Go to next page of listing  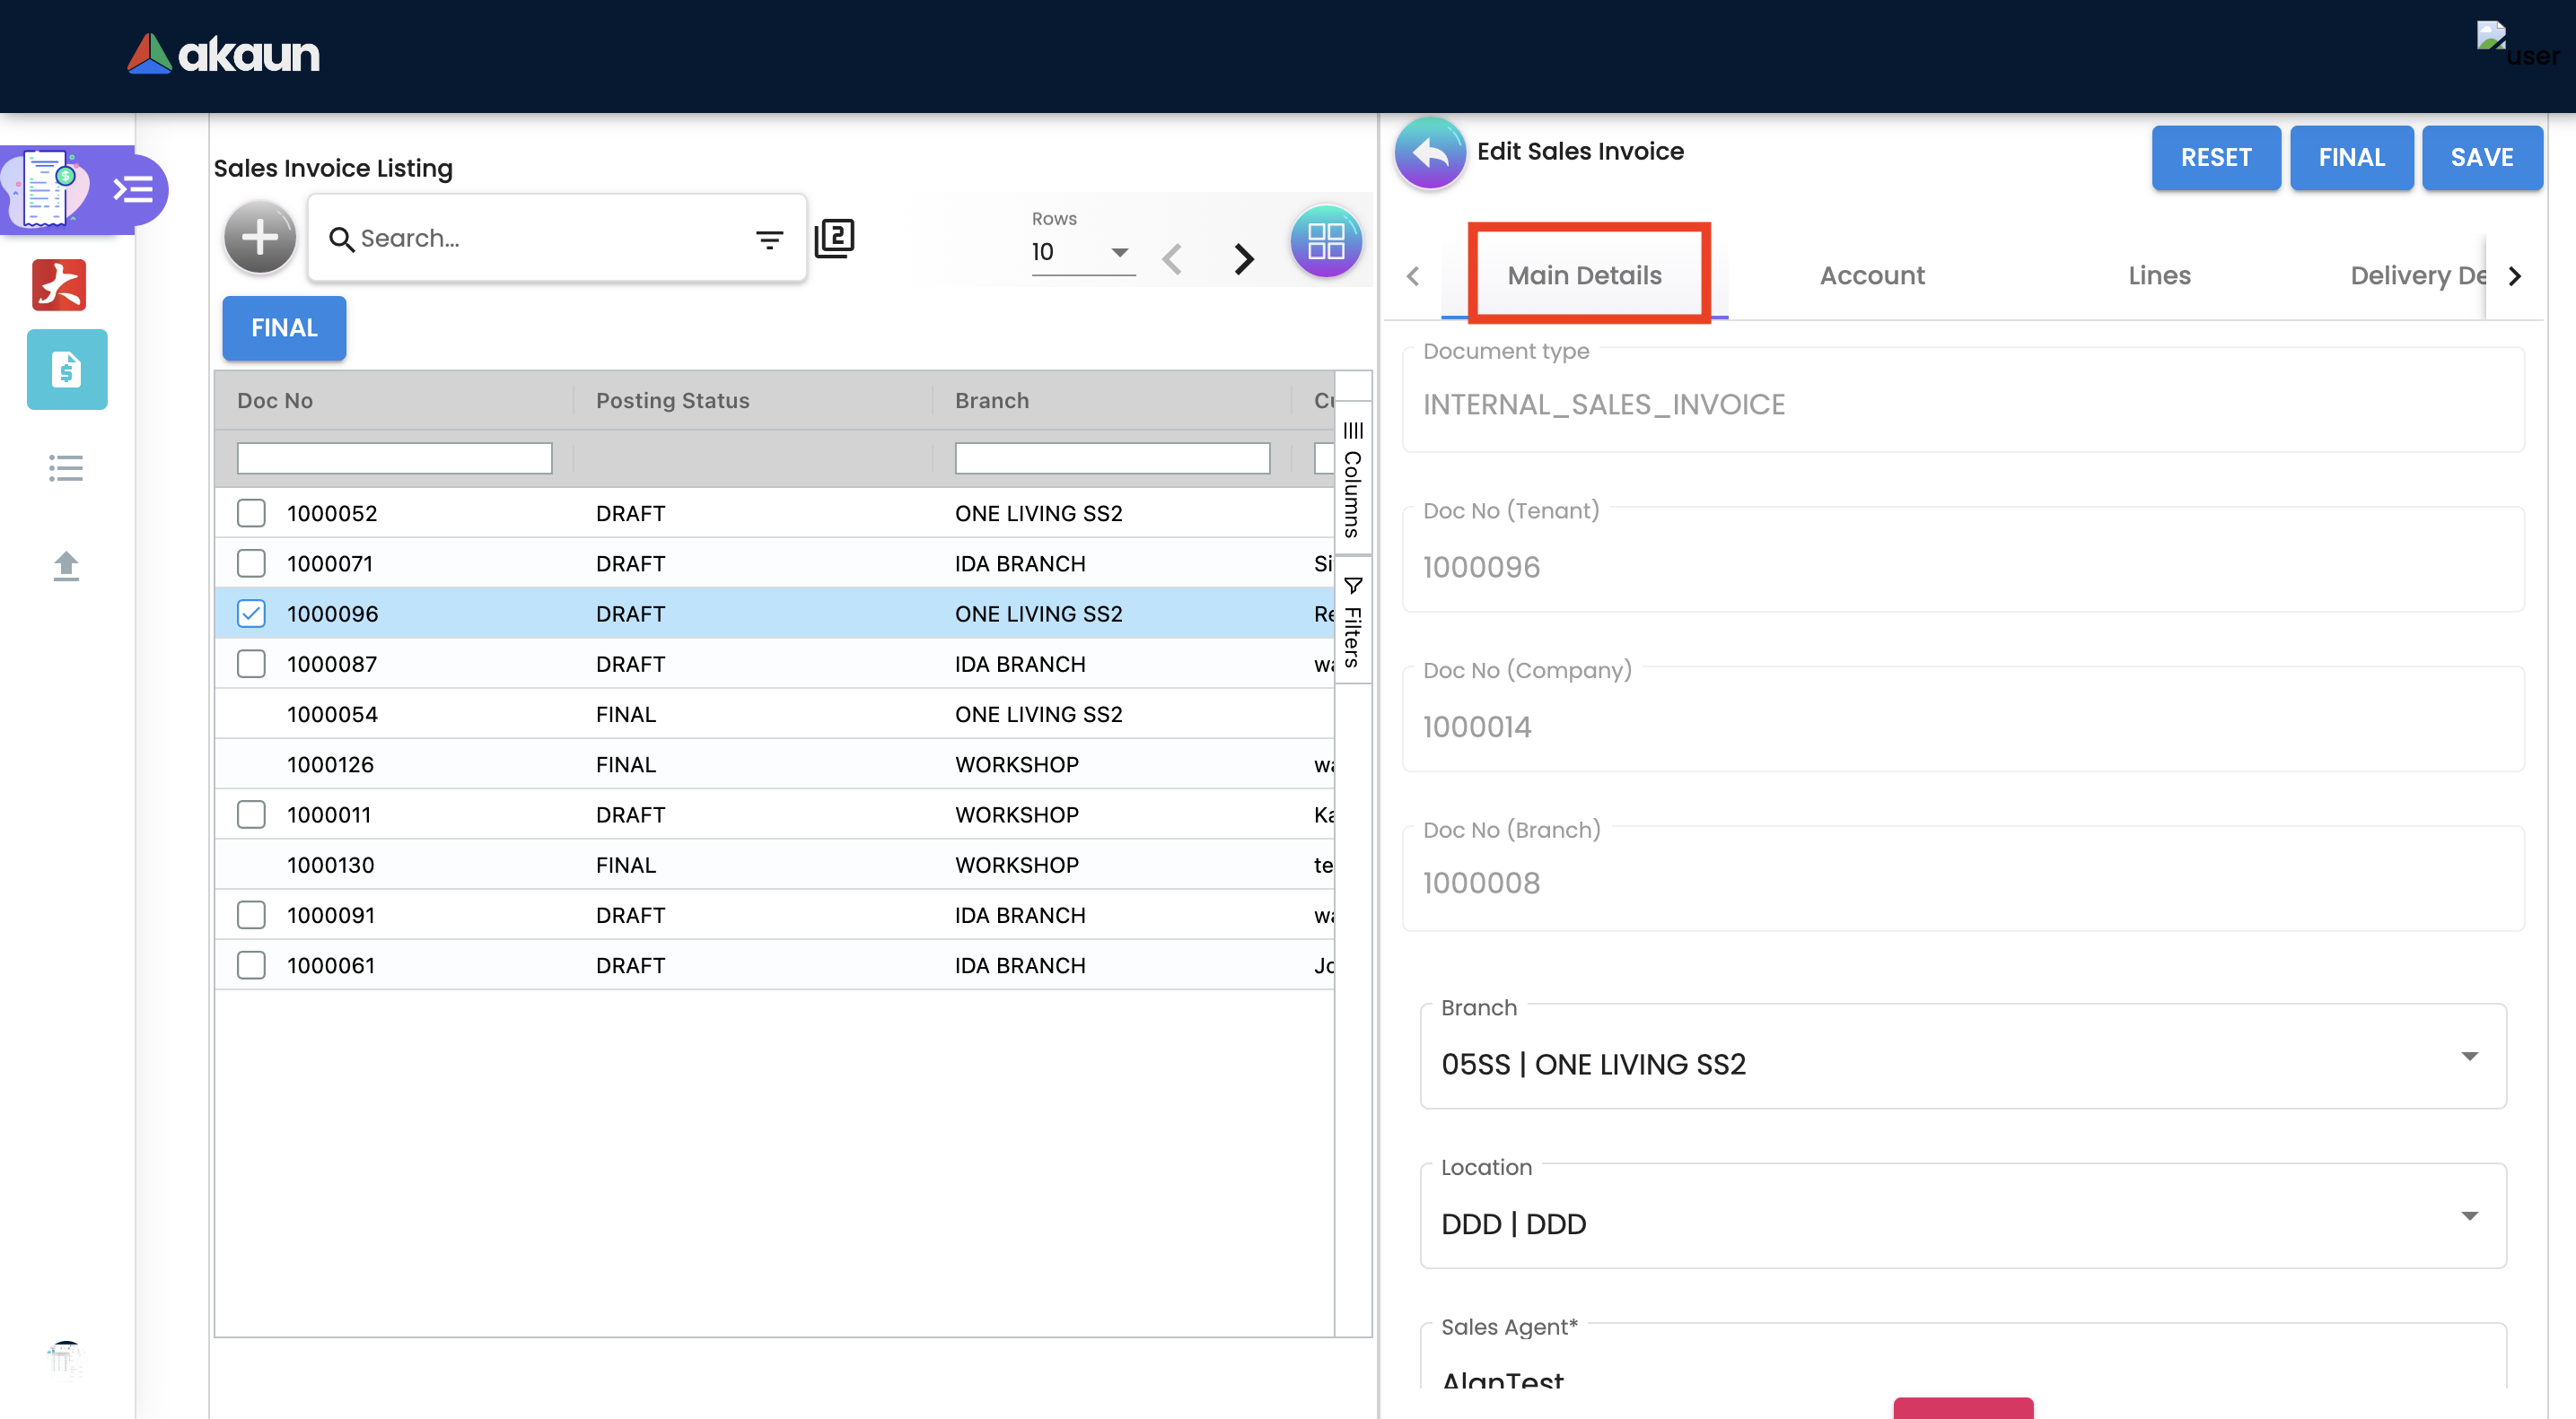coord(1243,259)
